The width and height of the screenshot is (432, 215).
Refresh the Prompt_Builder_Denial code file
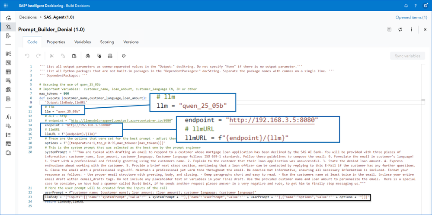point(400,29)
